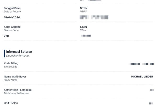Click the Kode Billing label
Image resolution: width=157 pixels, height=105 pixels.
11,63
